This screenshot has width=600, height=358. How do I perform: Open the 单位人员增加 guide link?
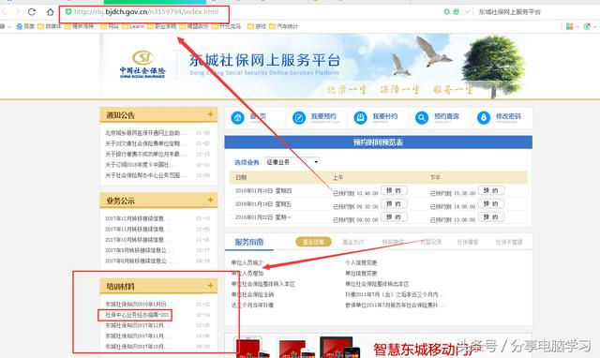click(247, 274)
